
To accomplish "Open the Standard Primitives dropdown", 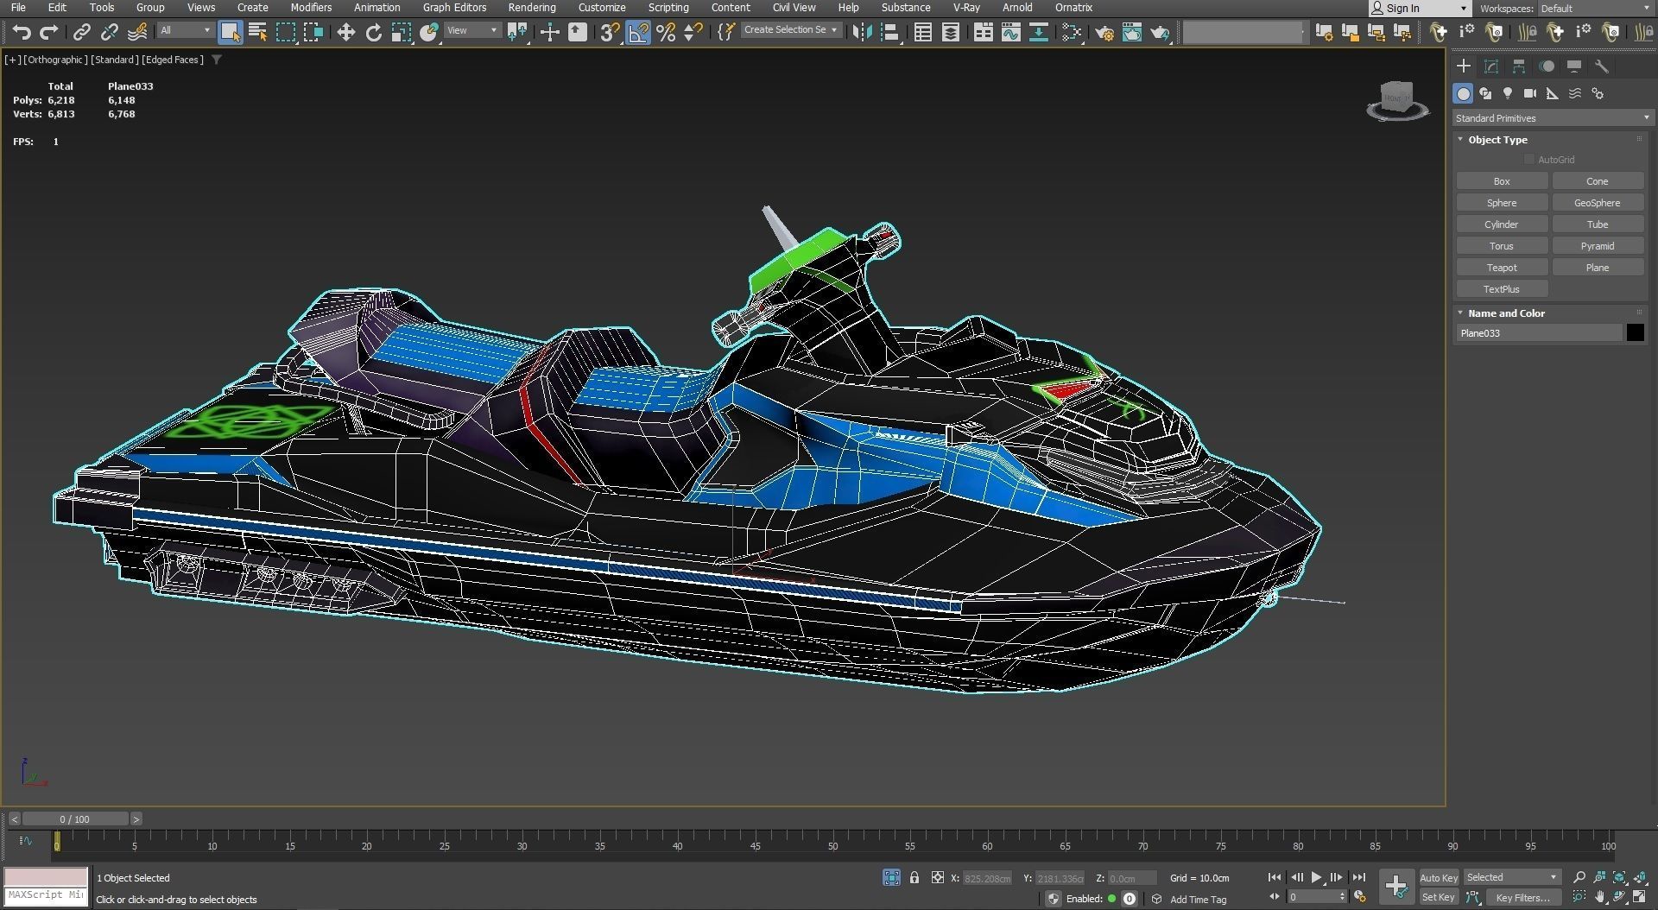I will click(1552, 118).
